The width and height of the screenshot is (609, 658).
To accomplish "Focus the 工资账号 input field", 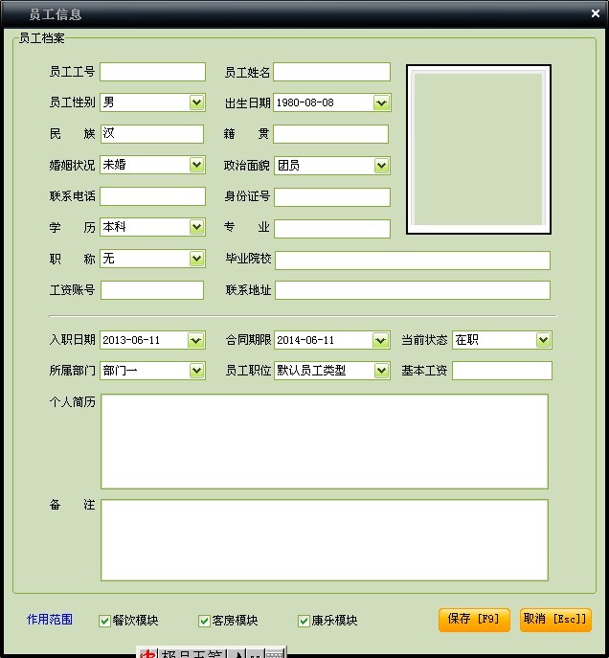I will (x=152, y=290).
